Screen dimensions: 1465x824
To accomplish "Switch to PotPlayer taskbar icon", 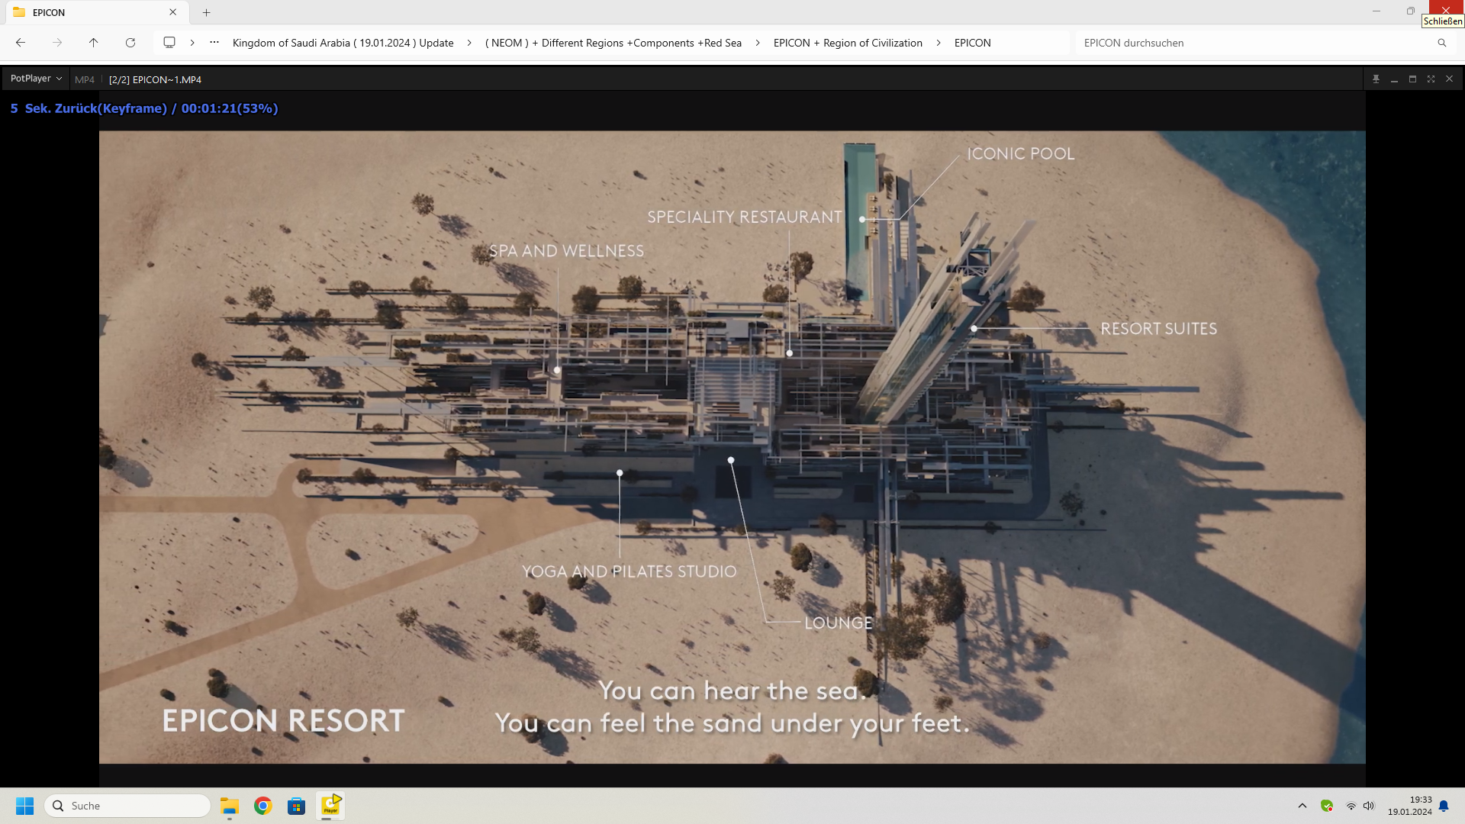I will pos(330,806).
